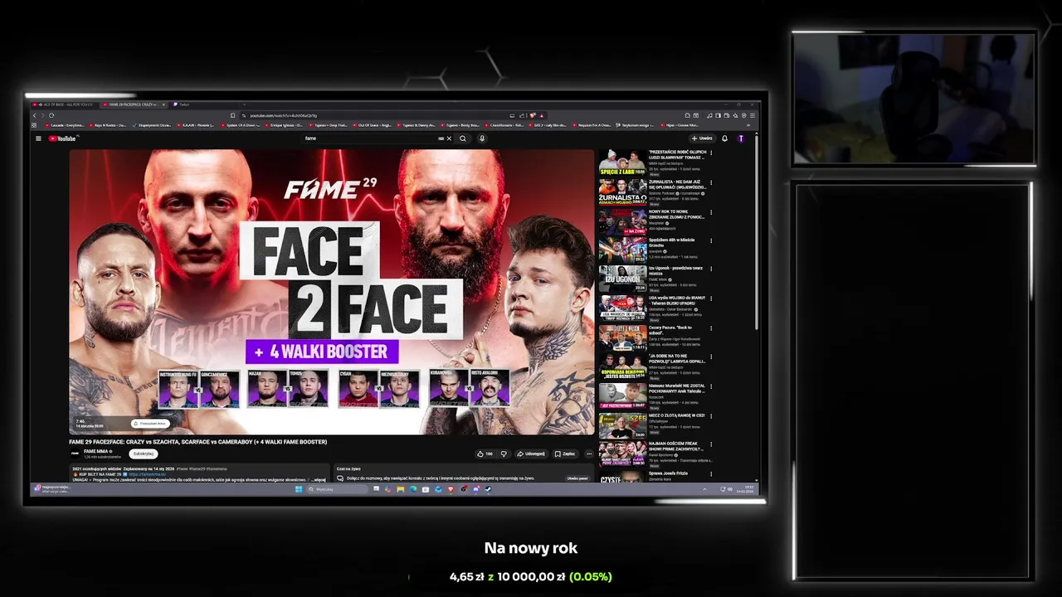The image size is (1062, 597).
Task: Open 'ŻURNALISTA - NIE DAM JUŻ SIĘ OPLUWAĆ' thumbnail
Action: point(623,192)
